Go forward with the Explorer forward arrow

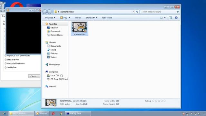pyautogui.click(x=49, y=12)
